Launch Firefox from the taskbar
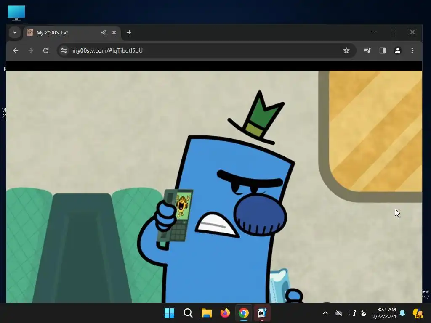Image resolution: width=431 pixels, height=323 pixels. (225, 313)
